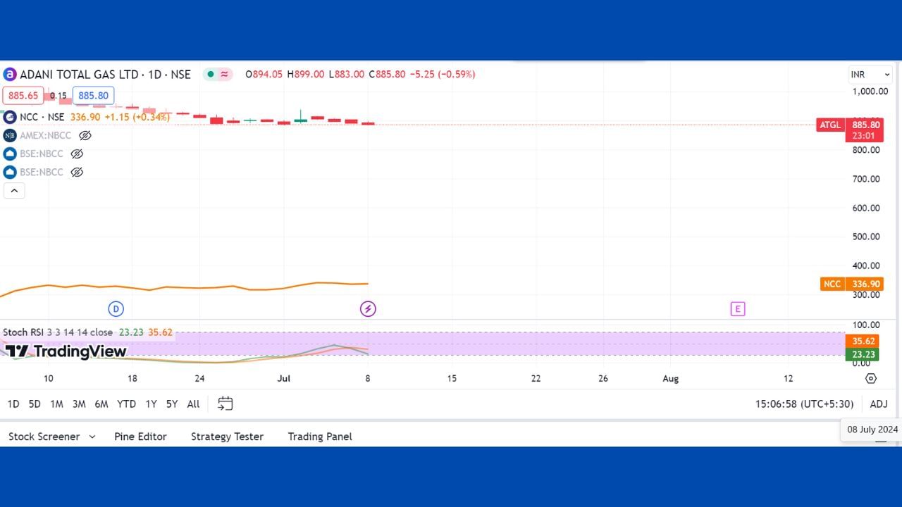Image resolution: width=902 pixels, height=507 pixels.
Task: Show the second hidden BSE:NBCC series
Action: point(77,172)
